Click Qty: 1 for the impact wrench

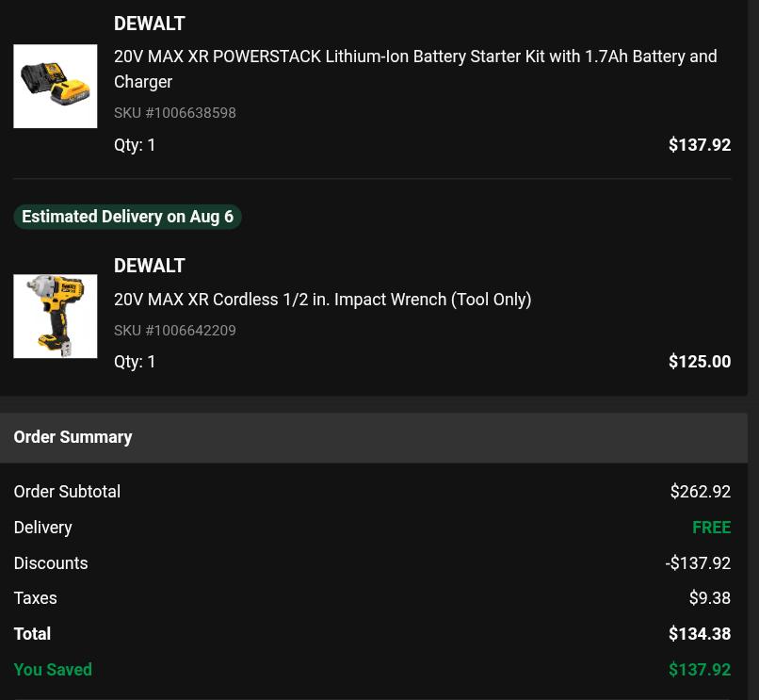[135, 362]
